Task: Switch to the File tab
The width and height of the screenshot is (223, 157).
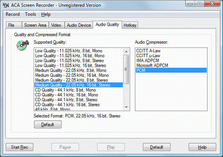Action: (14, 25)
